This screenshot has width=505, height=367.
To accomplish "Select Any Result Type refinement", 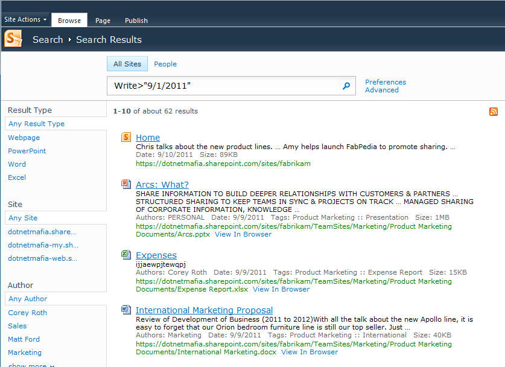I will [x=56, y=124].
